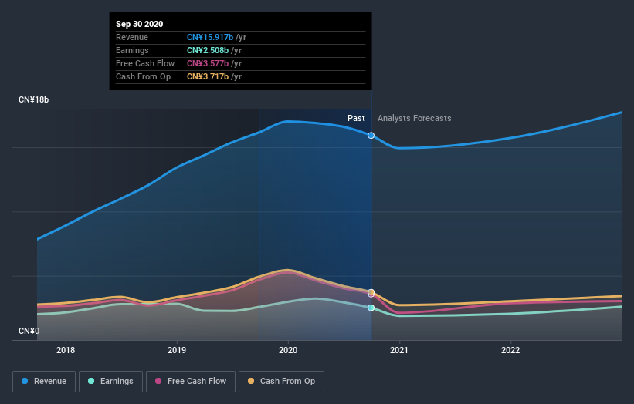
Task: Select the Revenue data point marker
Action: 371,136
